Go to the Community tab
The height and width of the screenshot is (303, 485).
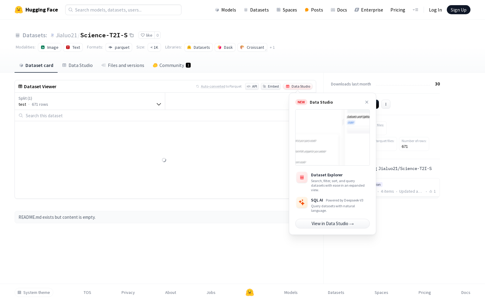coord(172,65)
